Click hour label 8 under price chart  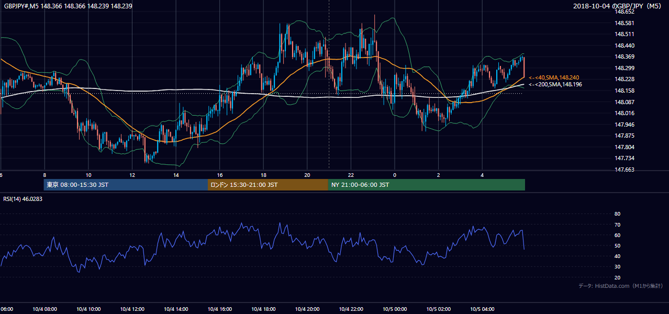[x=44, y=175]
